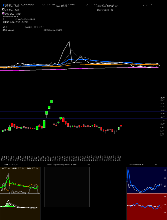Click the 14.71 price axis label
167x220 pixels.
point(162,107)
